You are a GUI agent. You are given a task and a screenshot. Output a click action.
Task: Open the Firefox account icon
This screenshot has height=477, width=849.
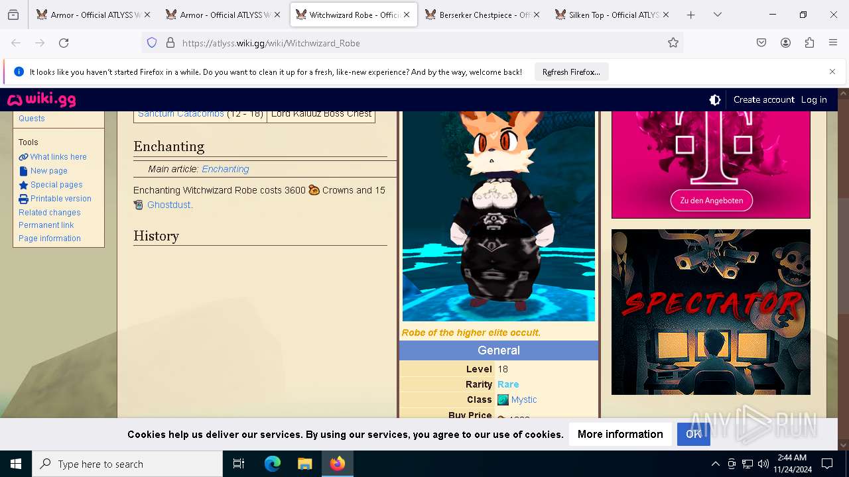[785, 43]
